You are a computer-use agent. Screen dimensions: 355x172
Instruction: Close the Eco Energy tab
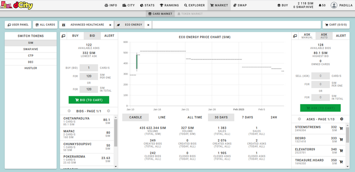148,25
